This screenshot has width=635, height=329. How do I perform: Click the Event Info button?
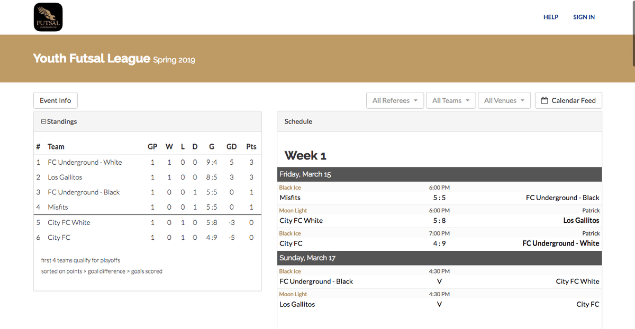coord(56,100)
